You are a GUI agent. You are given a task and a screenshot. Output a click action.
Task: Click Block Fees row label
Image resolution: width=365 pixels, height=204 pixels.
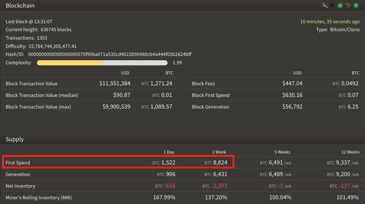coord(204,83)
